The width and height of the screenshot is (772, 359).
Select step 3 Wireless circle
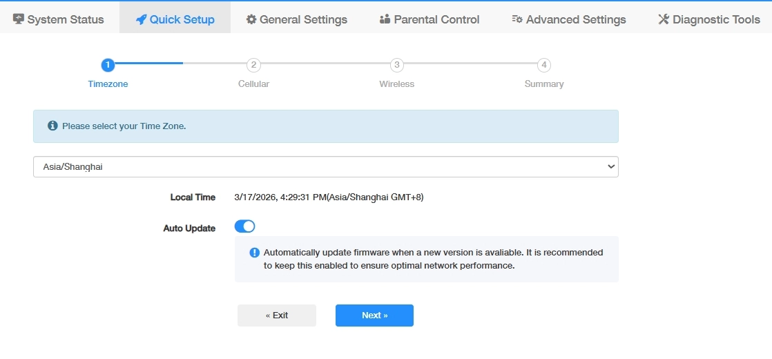tap(396, 65)
